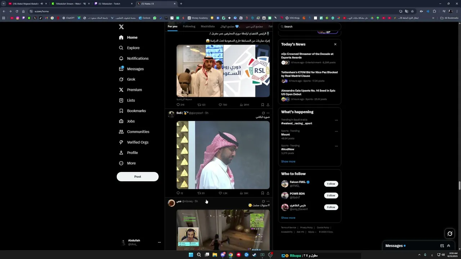
Task: Open more options on @n1zvaq post
Action: 268,201
